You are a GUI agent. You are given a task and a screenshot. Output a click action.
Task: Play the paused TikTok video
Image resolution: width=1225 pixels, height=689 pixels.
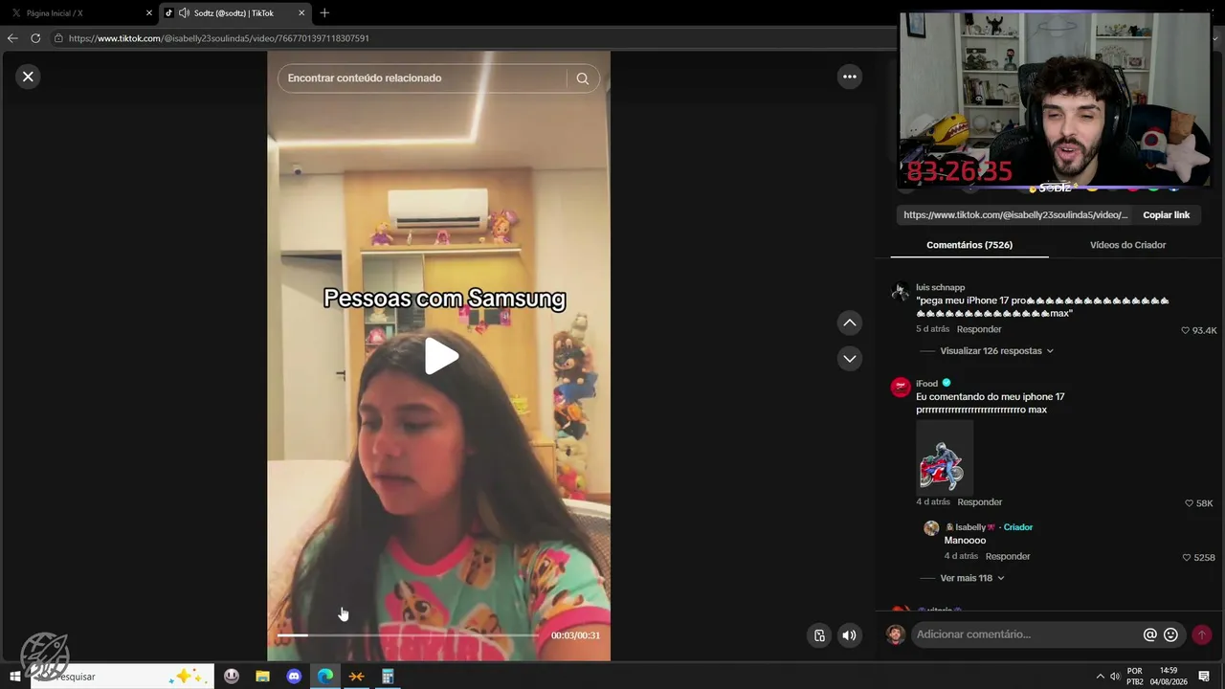point(441,356)
